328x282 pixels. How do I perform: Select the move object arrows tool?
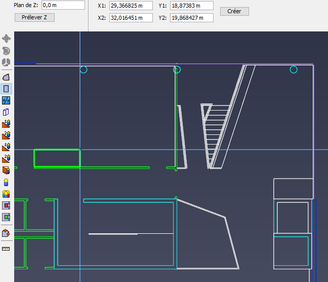click(6, 233)
